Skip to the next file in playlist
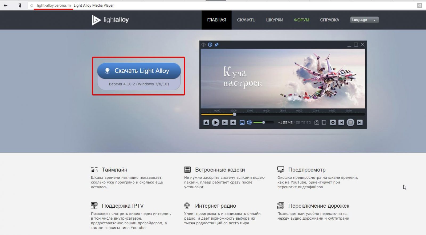 [x=360, y=122]
